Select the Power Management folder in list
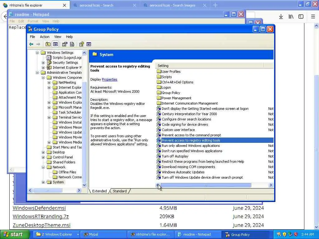319x239 pixels. coord(174,98)
